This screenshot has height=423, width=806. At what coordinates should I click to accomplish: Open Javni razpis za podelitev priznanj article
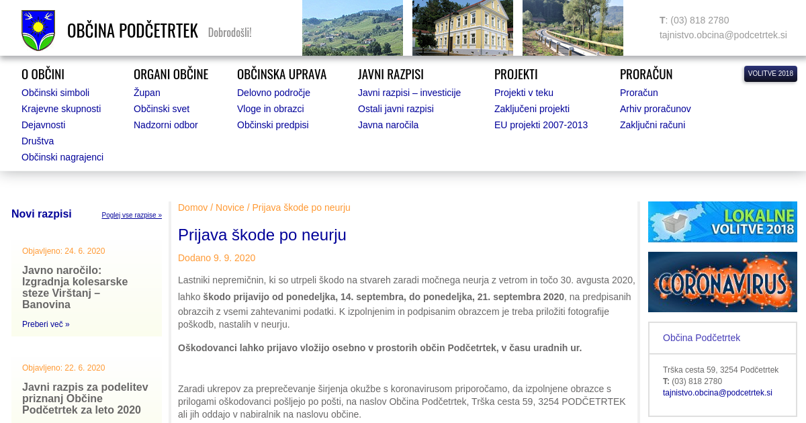click(x=85, y=398)
